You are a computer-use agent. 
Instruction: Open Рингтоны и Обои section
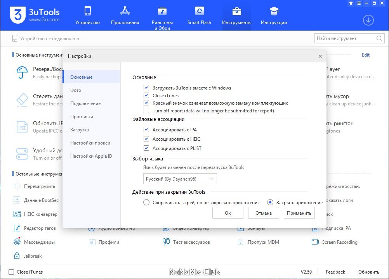click(x=162, y=18)
